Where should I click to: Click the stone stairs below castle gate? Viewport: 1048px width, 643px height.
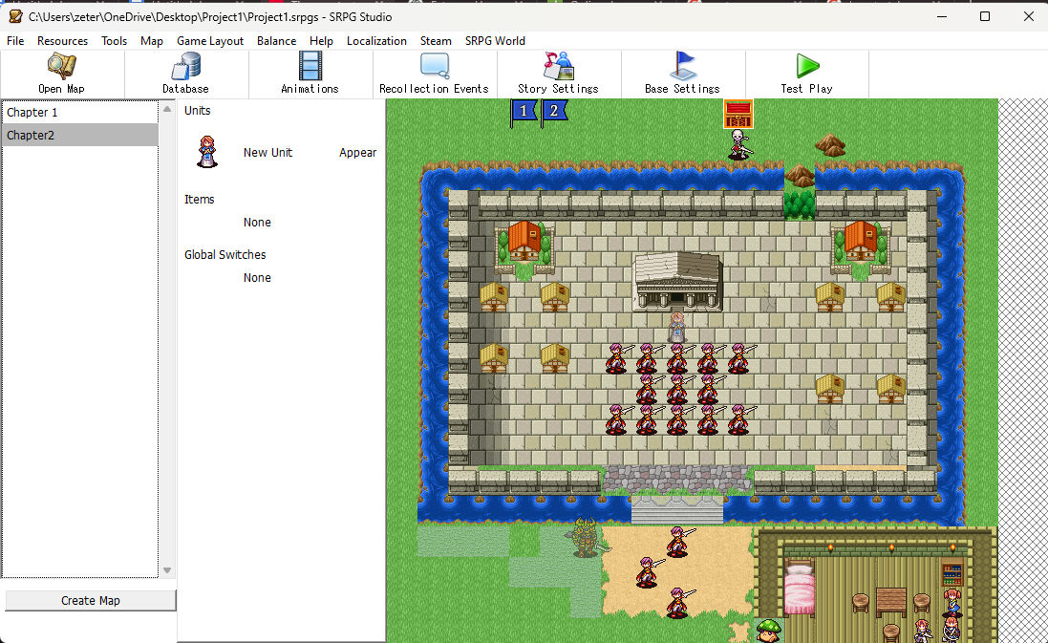pyautogui.click(x=677, y=510)
